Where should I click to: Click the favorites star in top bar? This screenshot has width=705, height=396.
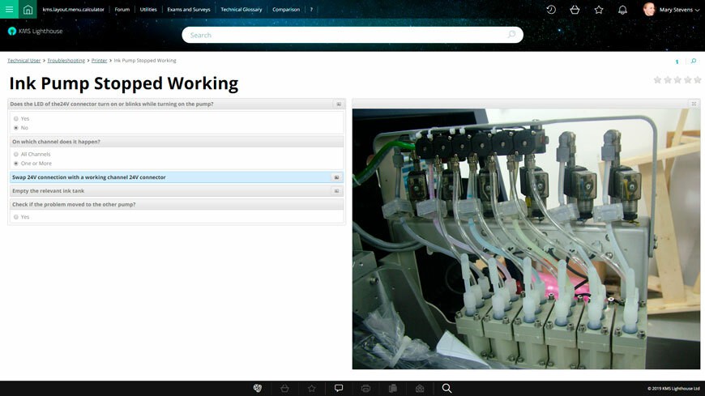click(x=599, y=10)
